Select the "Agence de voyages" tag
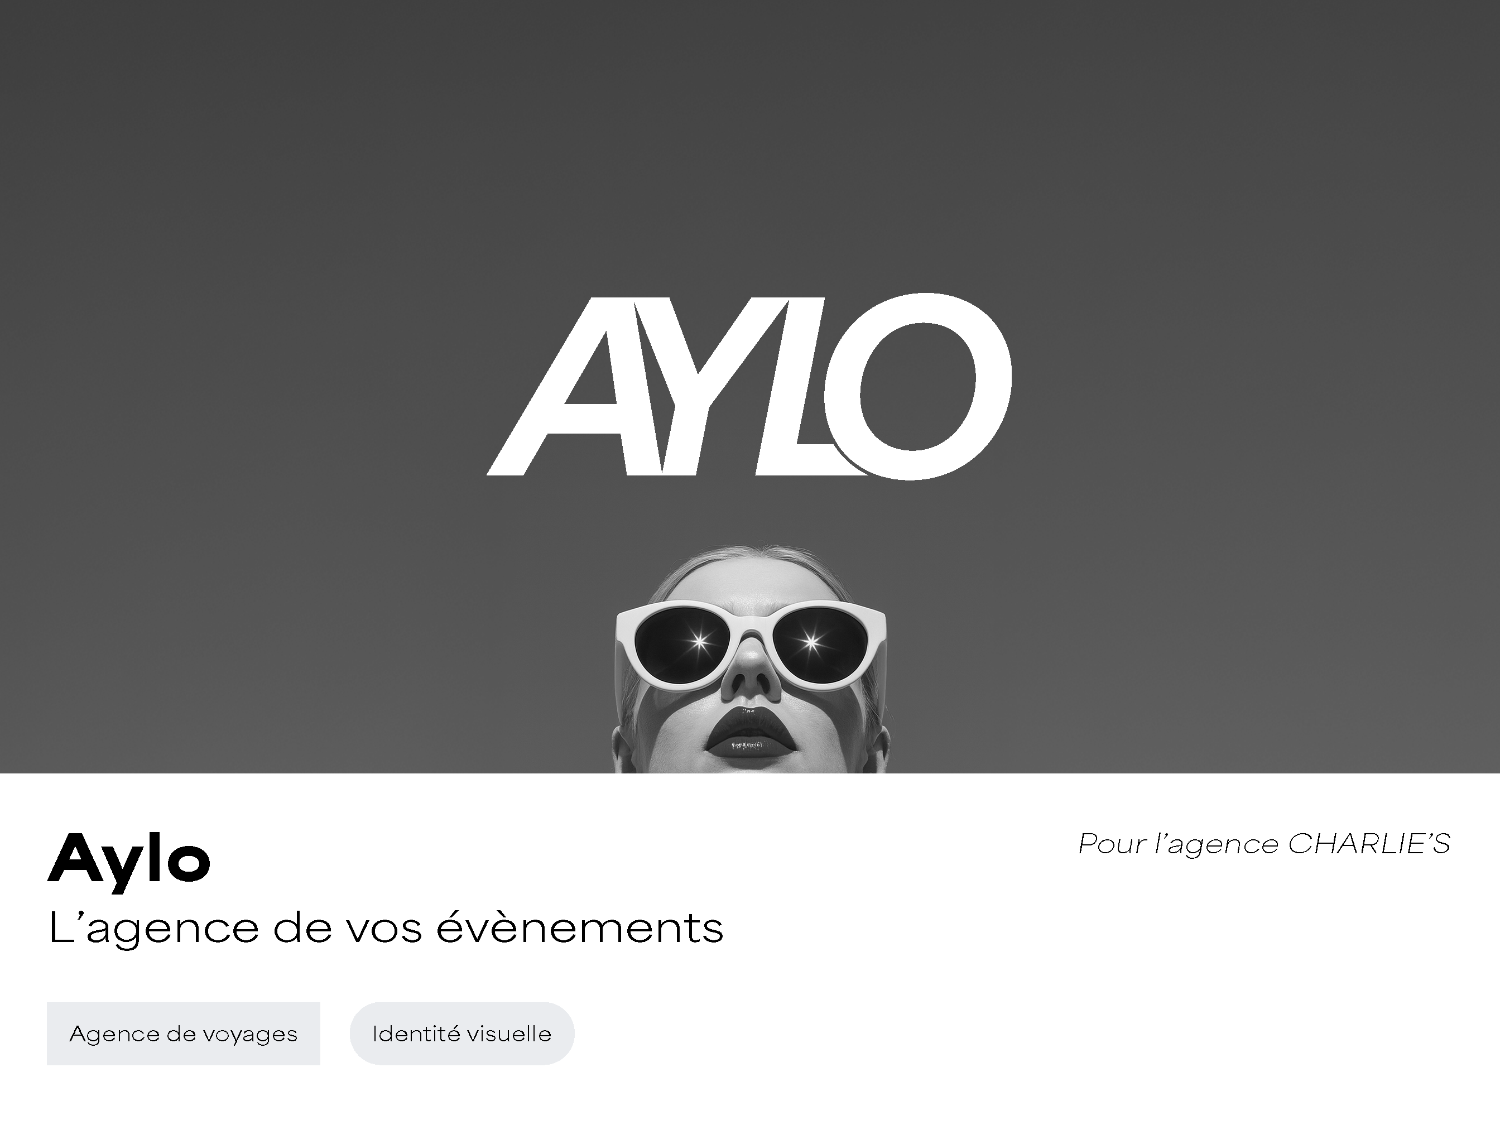Viewport: 1500px width, 1125px height. pyautogui.click(x=183, y=1033)
